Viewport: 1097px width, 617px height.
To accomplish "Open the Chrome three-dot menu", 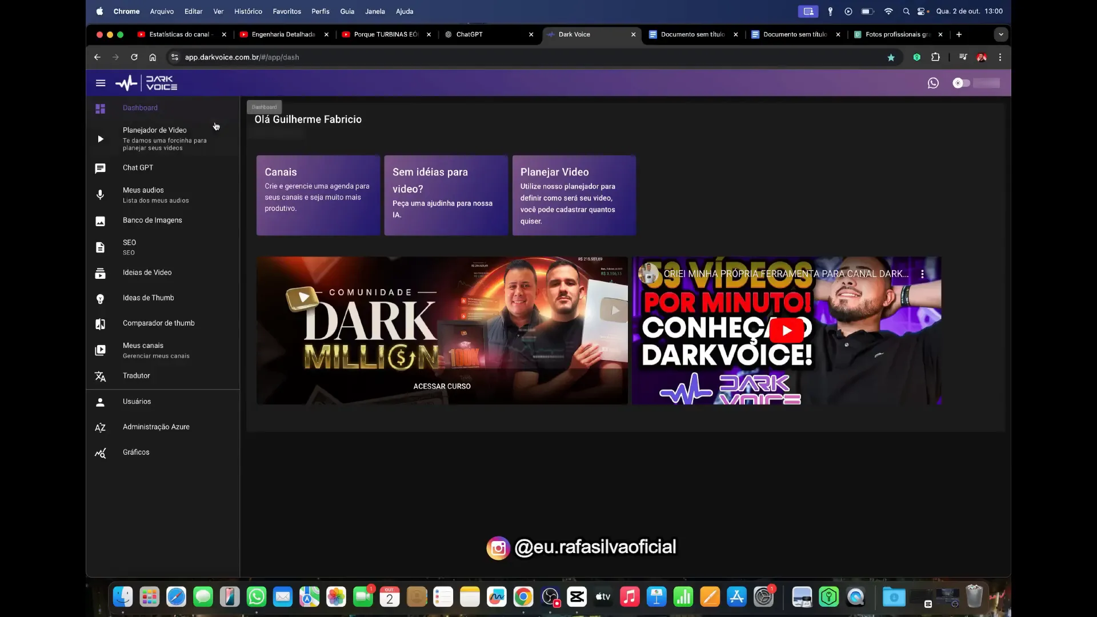I will (x=1000, y=57).
